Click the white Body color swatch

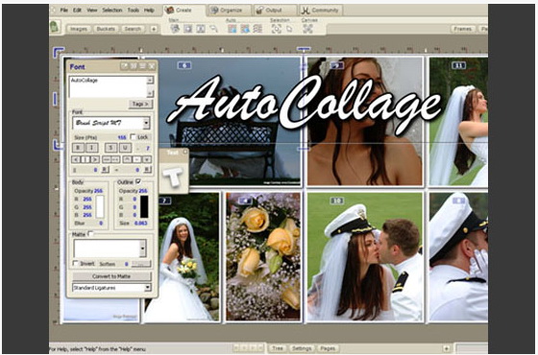[x=100, y=206]
